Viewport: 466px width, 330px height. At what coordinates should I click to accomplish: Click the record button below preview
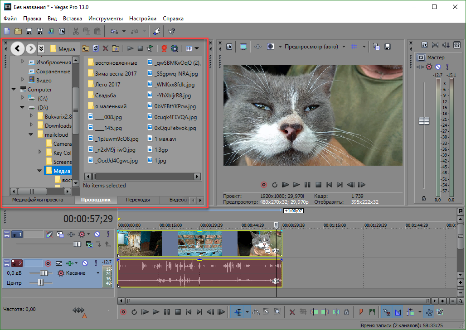pyautogui.click(x=264, y=185)
